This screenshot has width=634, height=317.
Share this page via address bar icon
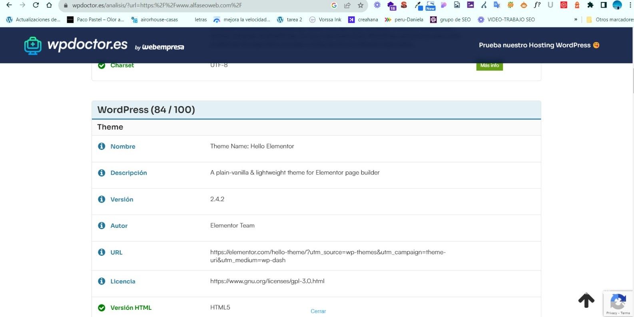(x=347, y=5)
